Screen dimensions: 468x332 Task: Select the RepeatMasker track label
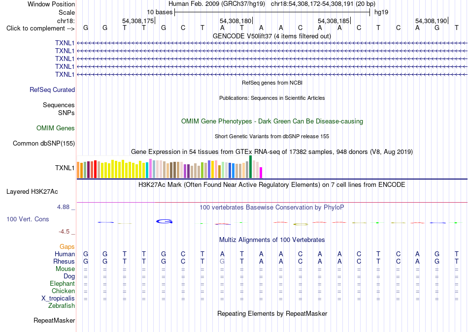tap(54, 320)
